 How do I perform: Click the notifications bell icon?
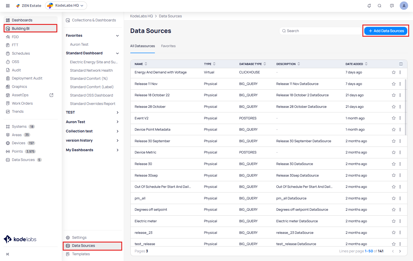[369, 6]
